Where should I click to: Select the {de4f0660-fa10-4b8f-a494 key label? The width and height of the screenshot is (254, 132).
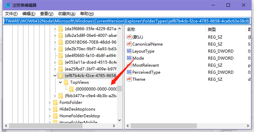91,56
